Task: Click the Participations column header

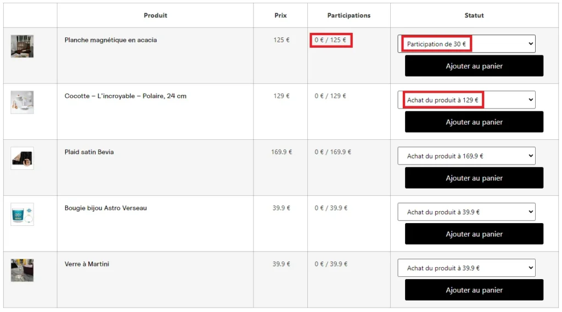Action: tap(349, 15)
